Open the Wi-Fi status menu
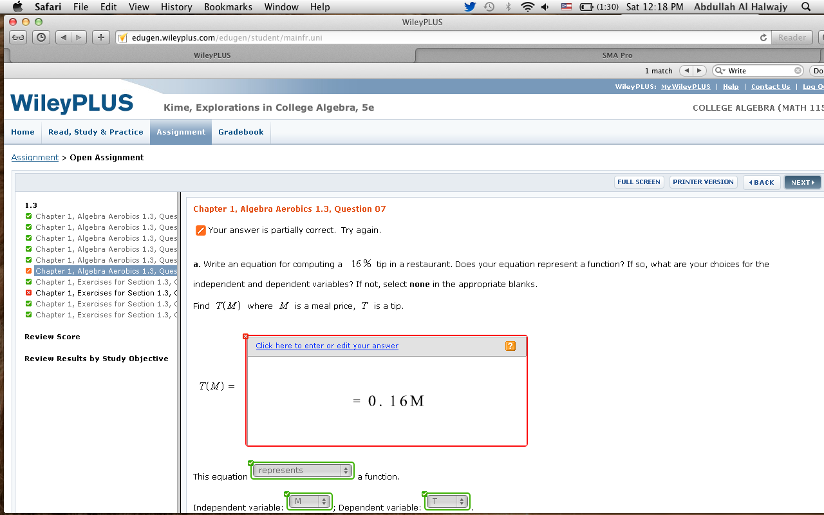This screenshot has width=824, height=515. pos(528,7)
